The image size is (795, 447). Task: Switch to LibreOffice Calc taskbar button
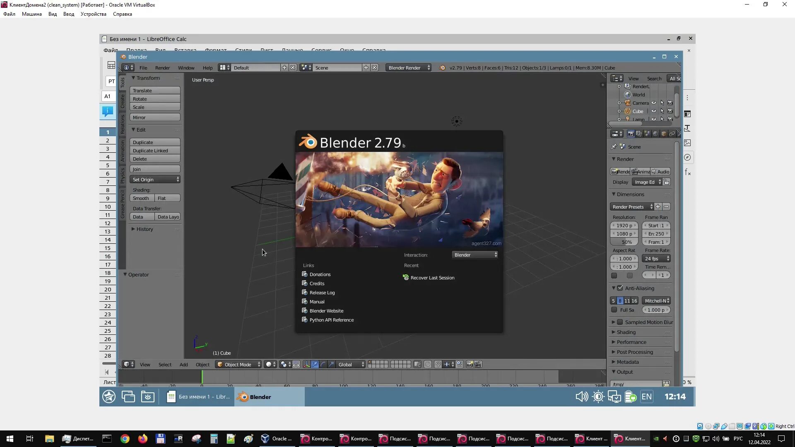pyautogui.click(x=198, y=397)
